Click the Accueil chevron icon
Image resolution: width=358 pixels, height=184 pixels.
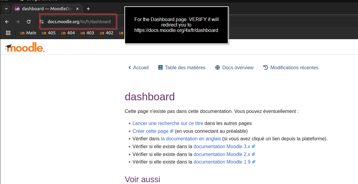(x=130, y=67)
